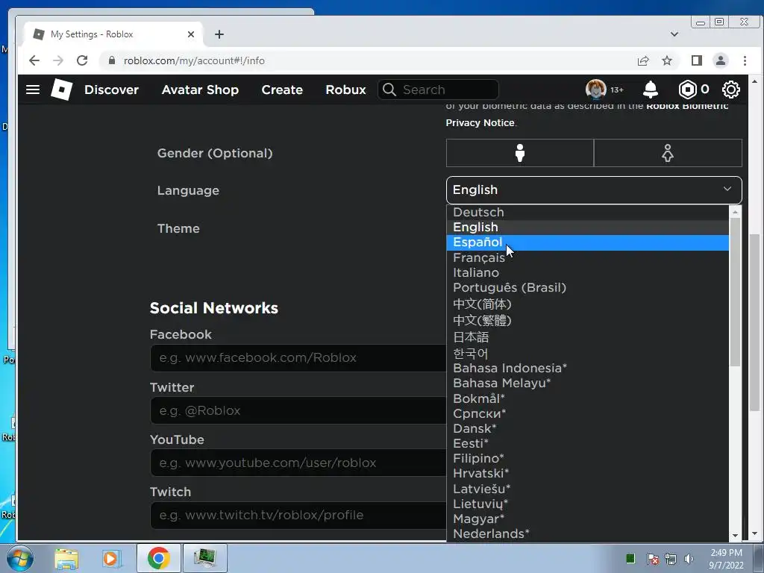
Task: Choose Latviešu* from the language list
Action: pos(588,489)
